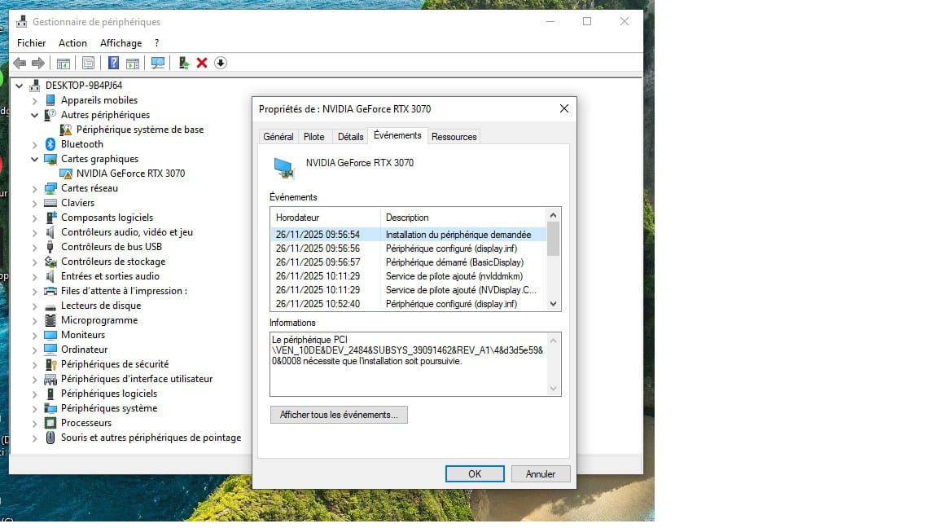The image size is (938, 528).
Task: Switch to the Ressources tab
Action: click(454, 137)
